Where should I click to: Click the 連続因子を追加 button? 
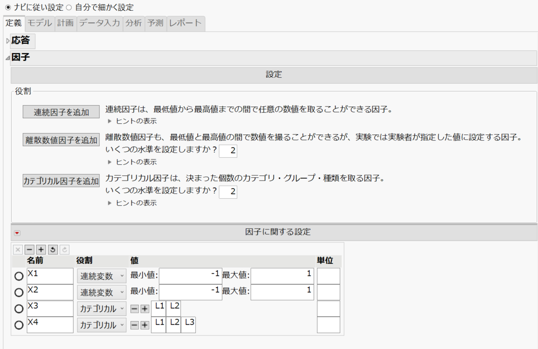coord(60,112)
